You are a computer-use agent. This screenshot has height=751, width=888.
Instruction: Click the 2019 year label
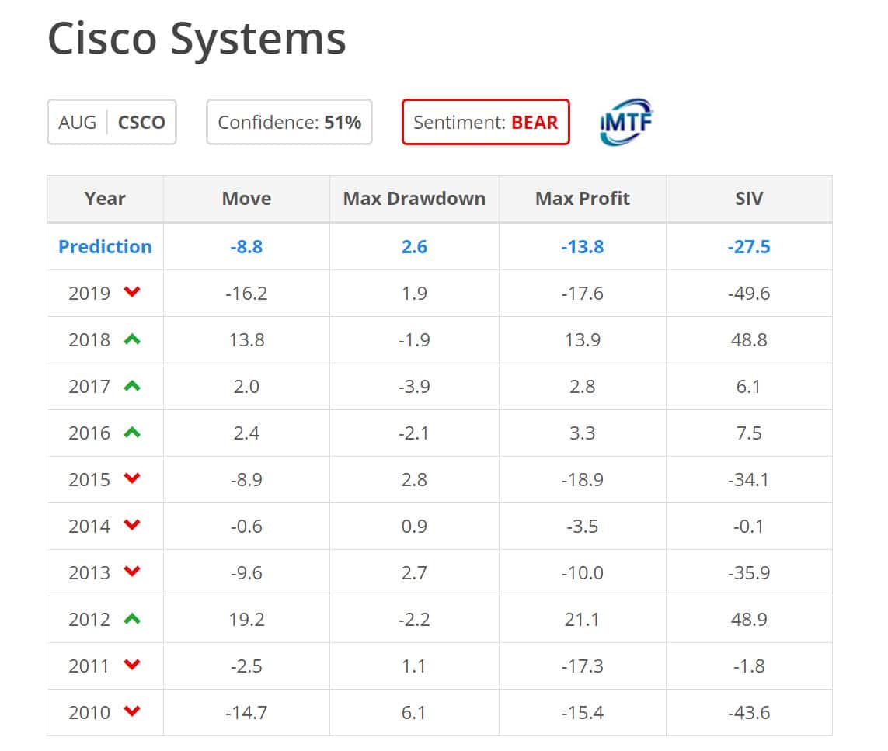(x=89, y=293)
